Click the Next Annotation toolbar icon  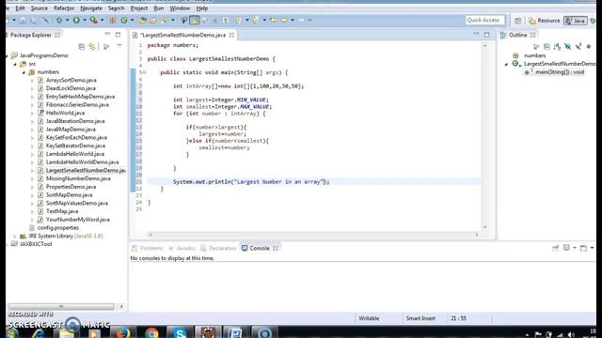click(238, 20)
